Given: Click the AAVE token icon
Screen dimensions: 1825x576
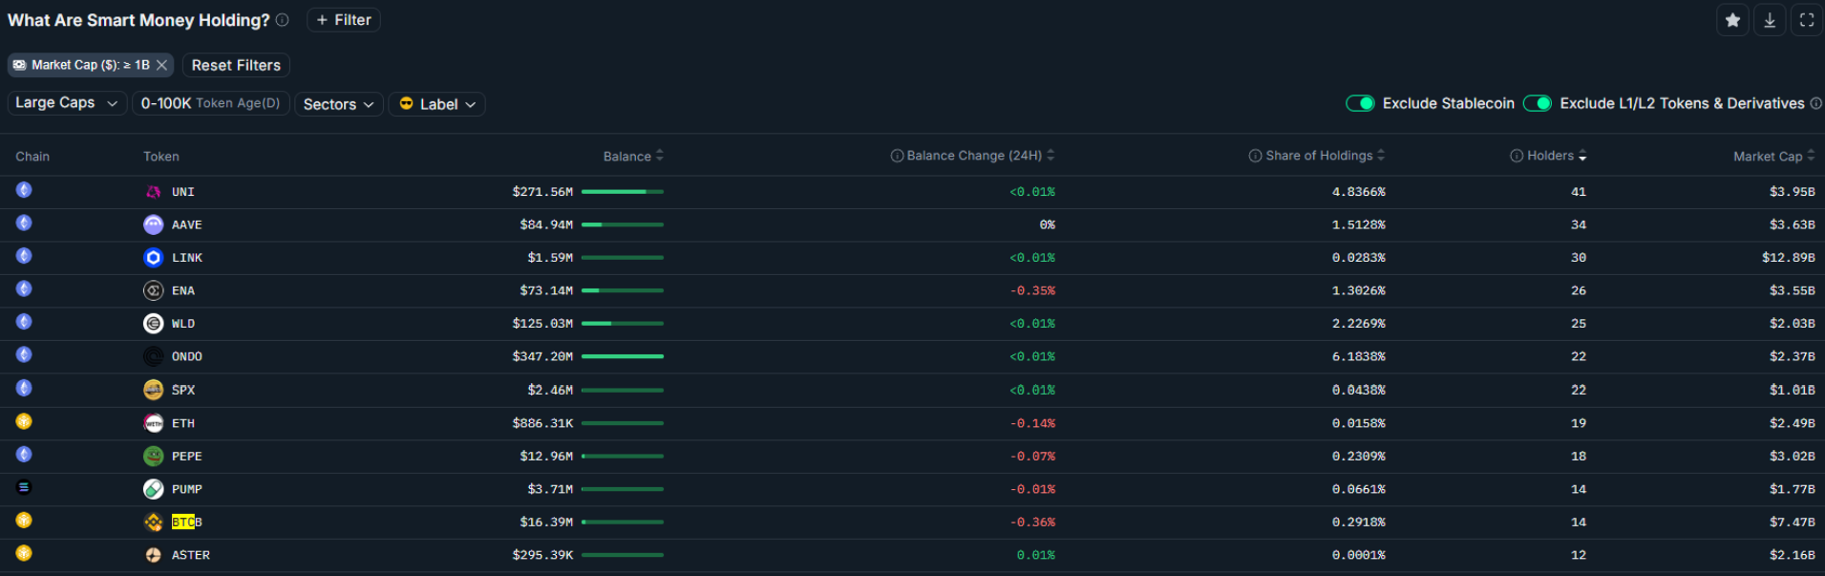Looking at the screenshot, I should [153, 224].
